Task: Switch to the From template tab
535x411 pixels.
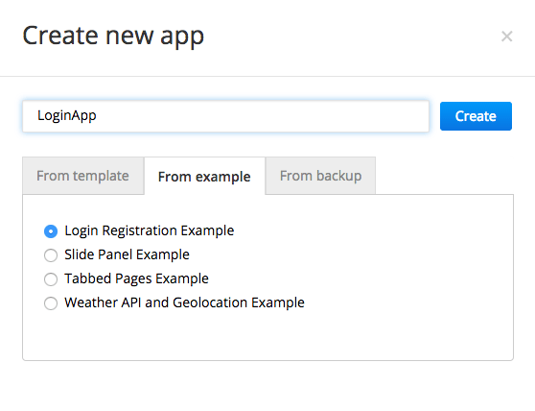Action: (x=82, y=176)
